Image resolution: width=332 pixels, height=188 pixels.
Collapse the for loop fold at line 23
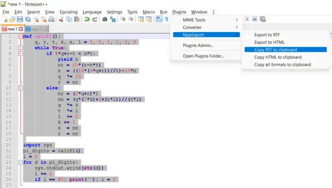(x=20, y=162)
